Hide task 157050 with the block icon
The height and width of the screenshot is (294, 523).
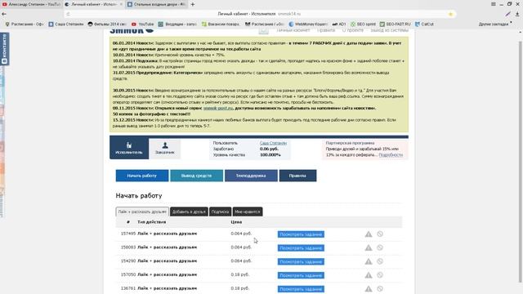(x=380, y=275)
